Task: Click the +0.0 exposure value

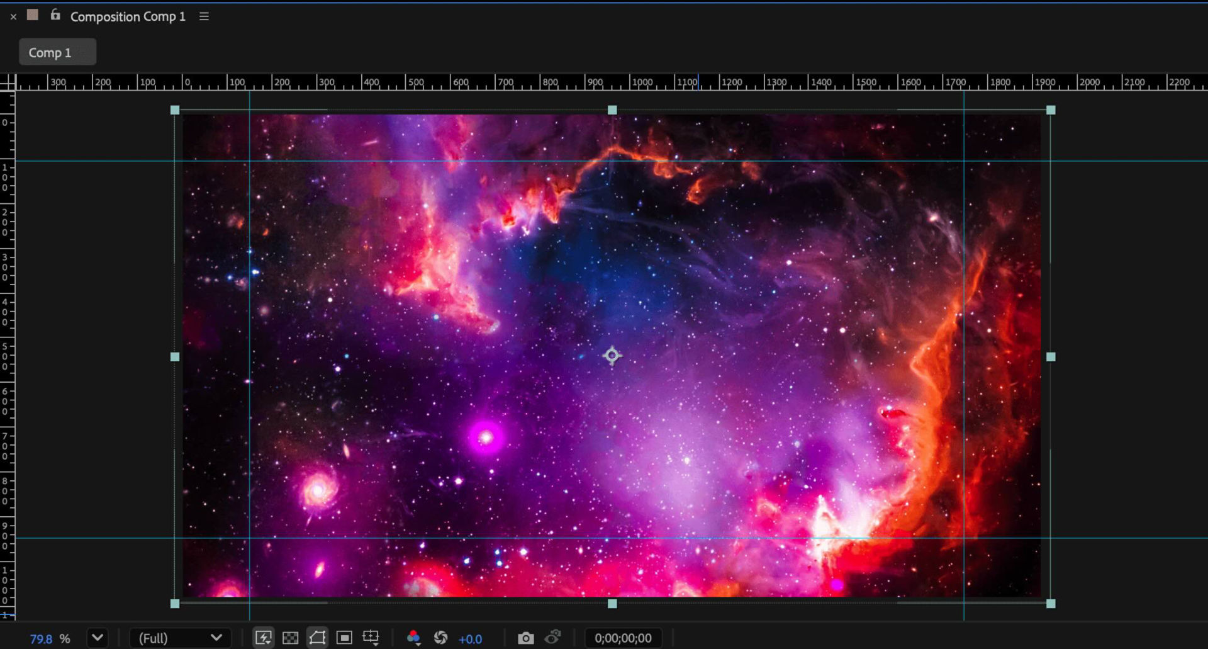Action: point(470,639)
